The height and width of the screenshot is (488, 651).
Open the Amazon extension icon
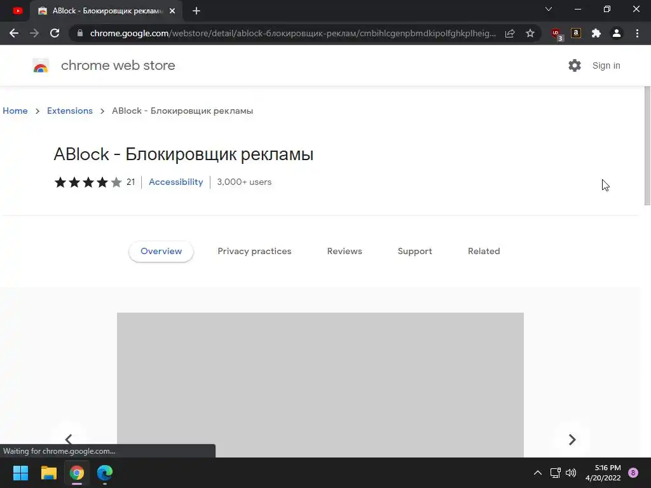[x=576, y=33]
